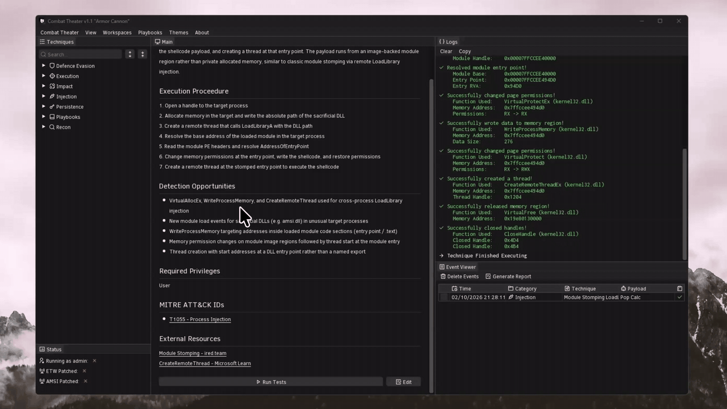This screenshot has height=409, width=727.
Task: Click the Persistence key icon
Action: (x=52, y=107)
